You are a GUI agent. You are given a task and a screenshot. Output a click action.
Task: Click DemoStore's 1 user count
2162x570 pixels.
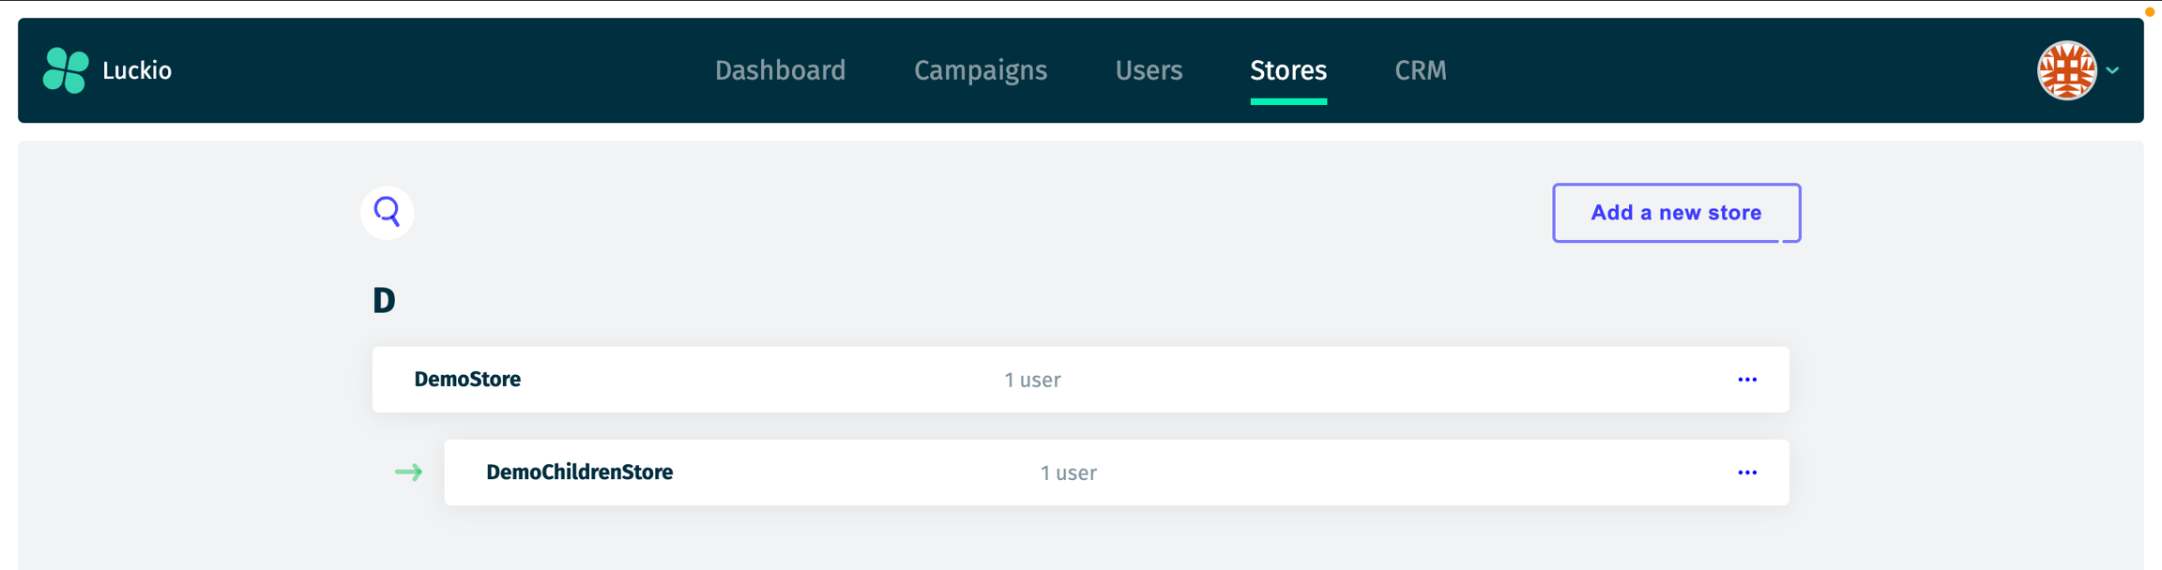1032,380
